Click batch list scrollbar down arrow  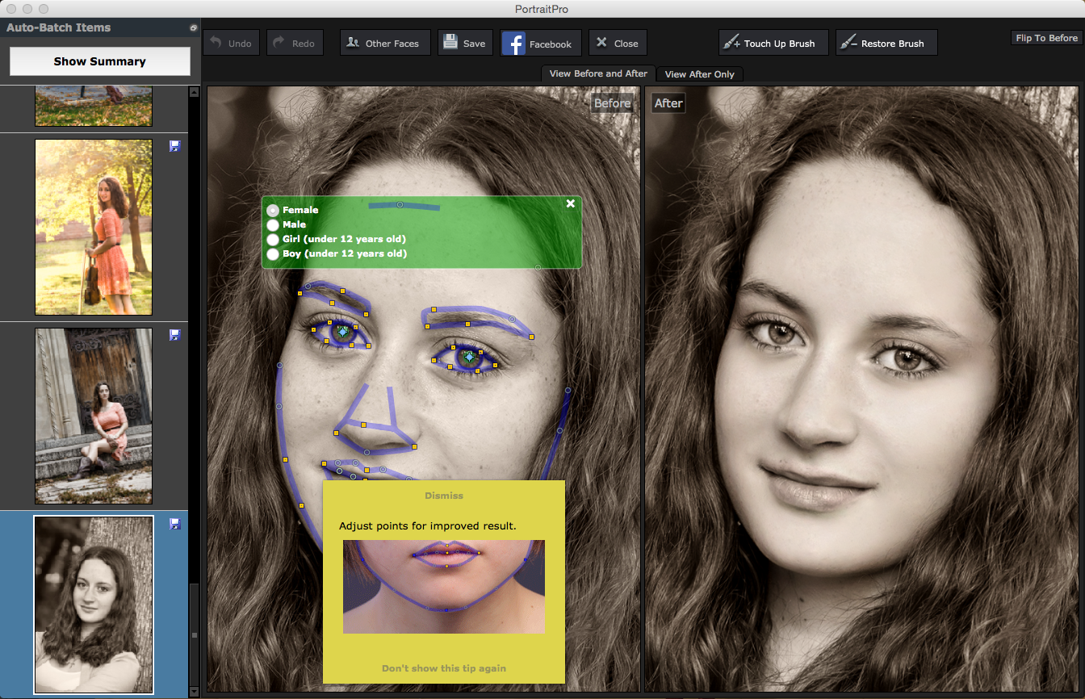coord(194,692)
